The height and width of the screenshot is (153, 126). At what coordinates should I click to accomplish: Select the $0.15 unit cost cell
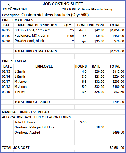[x=96, y=36]
